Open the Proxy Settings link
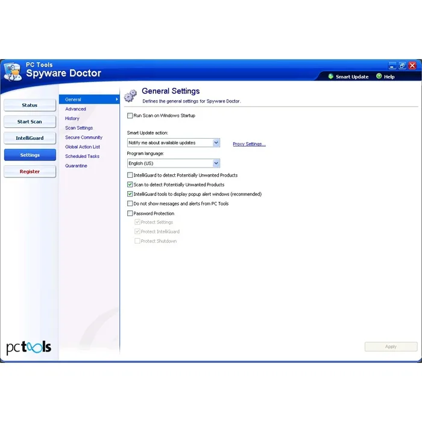Screen dimensions: 422x422 (x=249, y=144)
